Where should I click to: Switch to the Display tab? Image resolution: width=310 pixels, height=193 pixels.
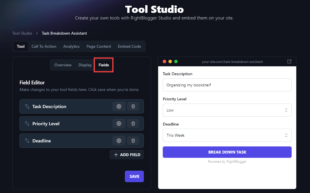click(x=85, y=65)
